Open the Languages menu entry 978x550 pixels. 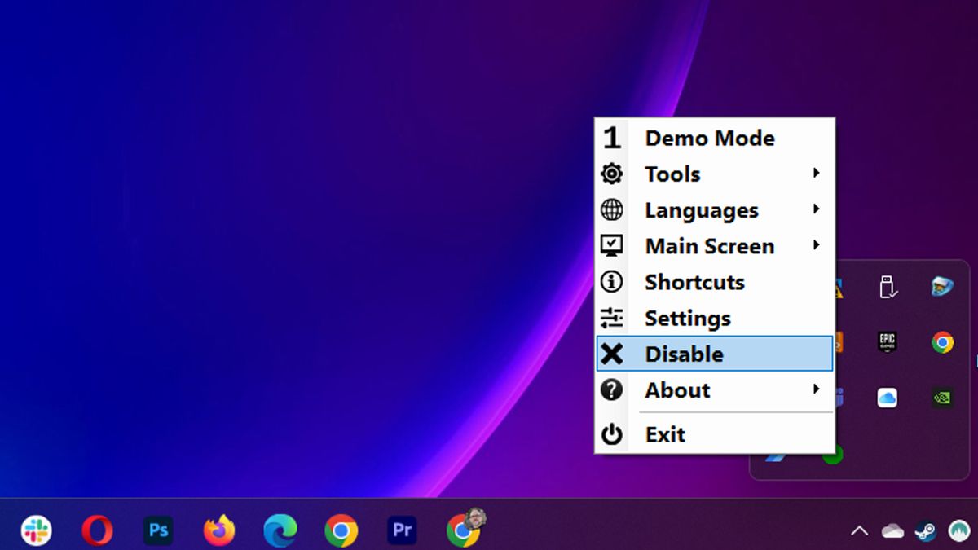(701, 209)
